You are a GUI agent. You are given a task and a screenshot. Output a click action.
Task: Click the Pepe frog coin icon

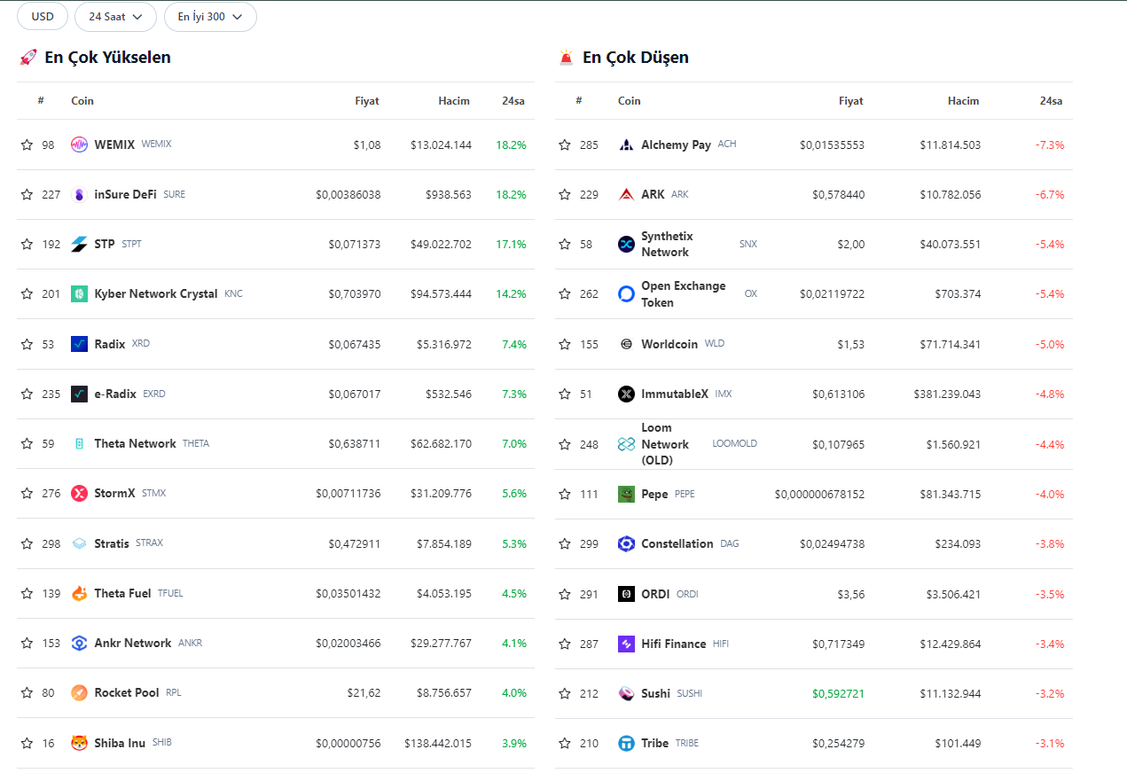point(626,494)
